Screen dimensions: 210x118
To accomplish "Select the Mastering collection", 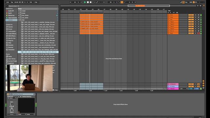I will [11, 15].
